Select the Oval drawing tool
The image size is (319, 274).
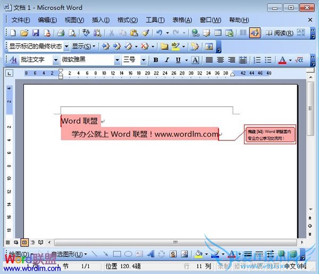click(128, 254)
